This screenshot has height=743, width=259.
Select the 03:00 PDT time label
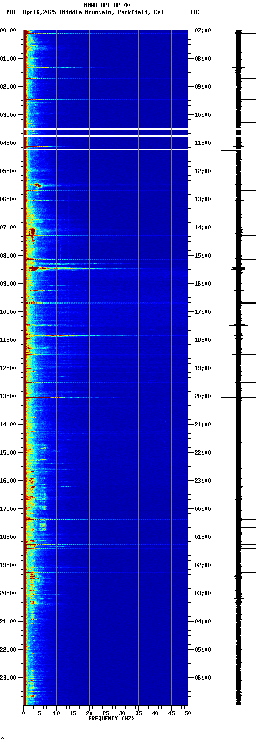8,115
